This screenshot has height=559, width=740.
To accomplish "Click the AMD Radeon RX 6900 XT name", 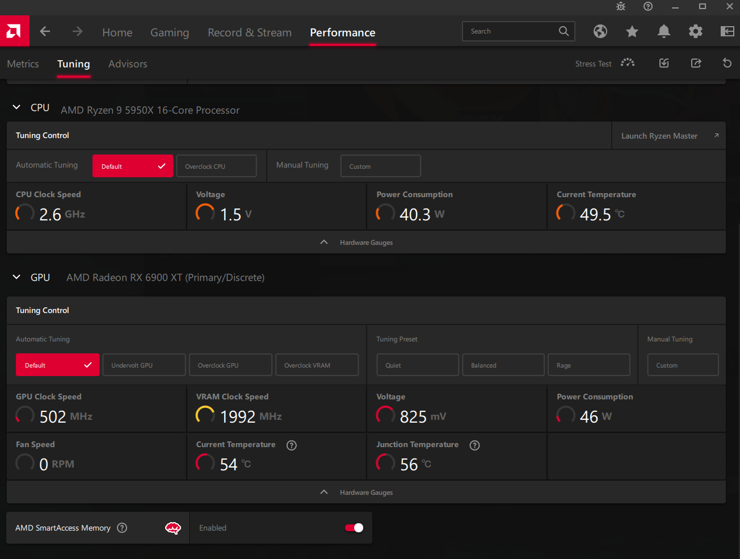I will click(166, 277).
